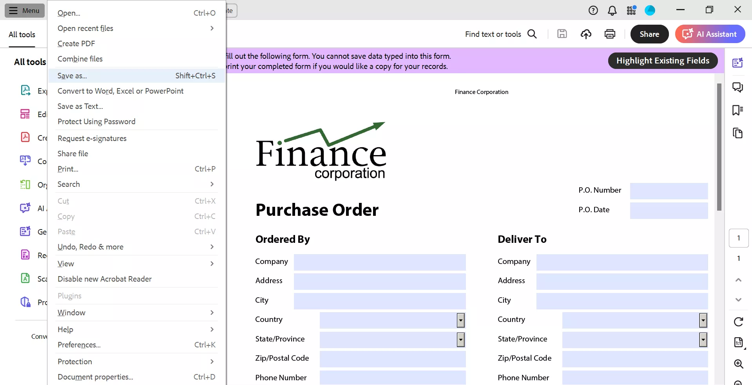The height and width of the screenshot is (385, 752).
Task: Click the AI Assistant button
Action: (710, 34)
